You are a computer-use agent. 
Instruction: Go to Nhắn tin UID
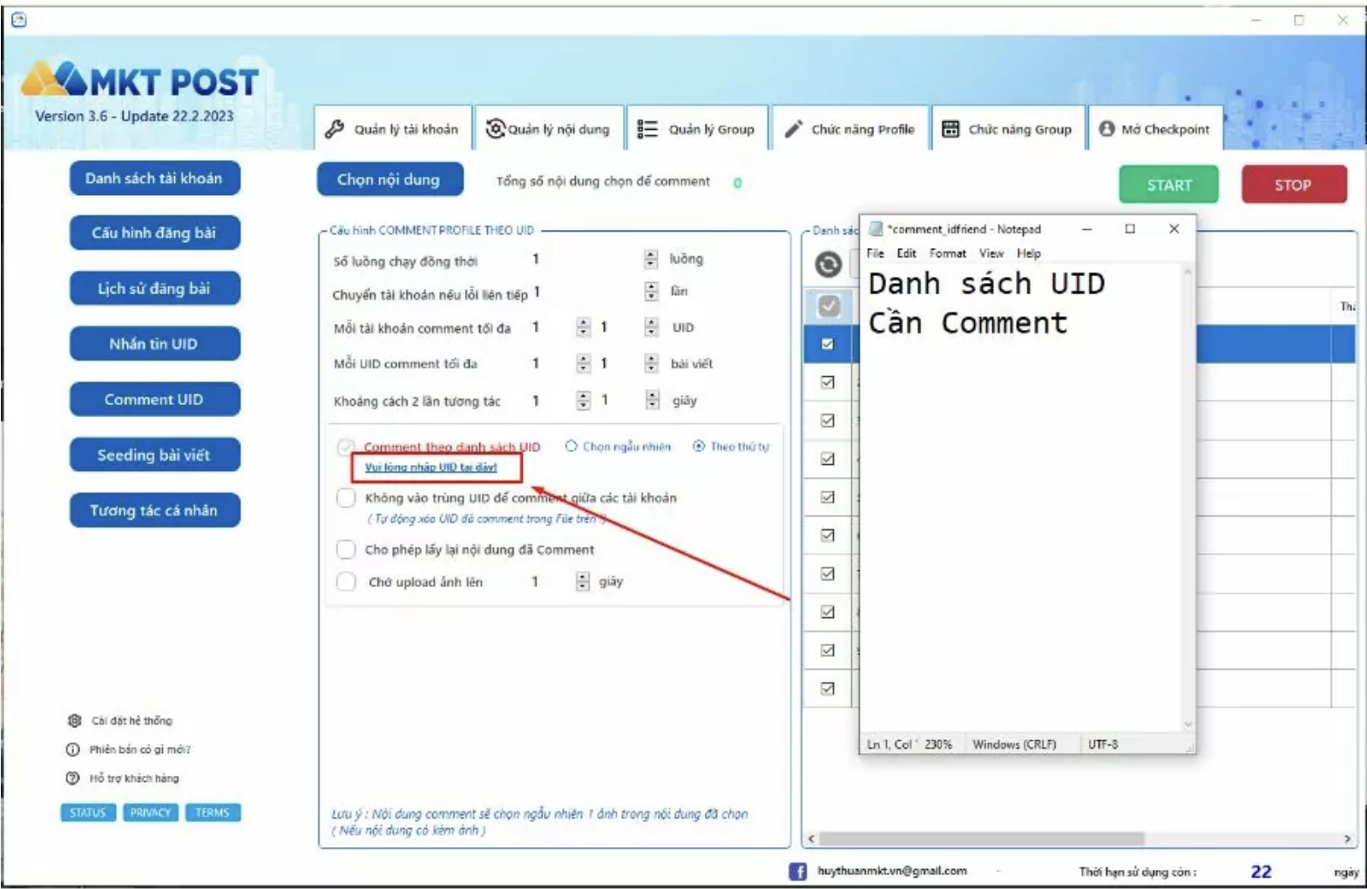pos(154,344)
